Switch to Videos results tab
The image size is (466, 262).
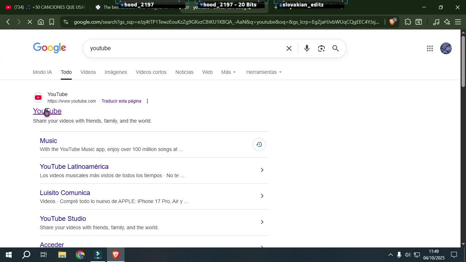[x=88, y=72]
